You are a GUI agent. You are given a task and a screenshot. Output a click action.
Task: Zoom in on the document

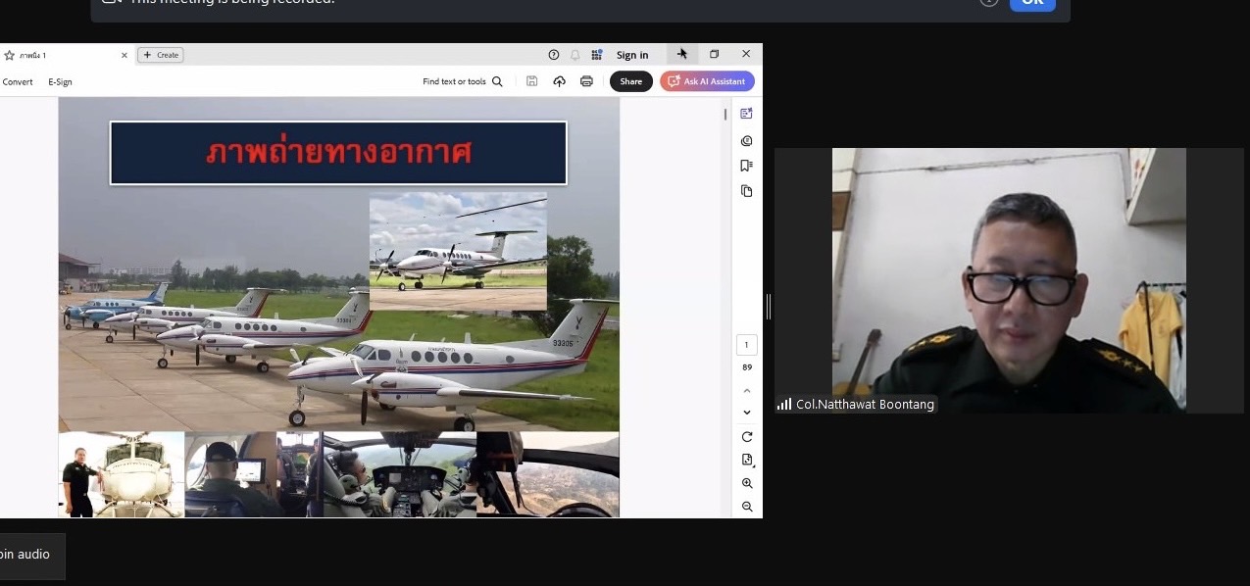click(747, 483)
